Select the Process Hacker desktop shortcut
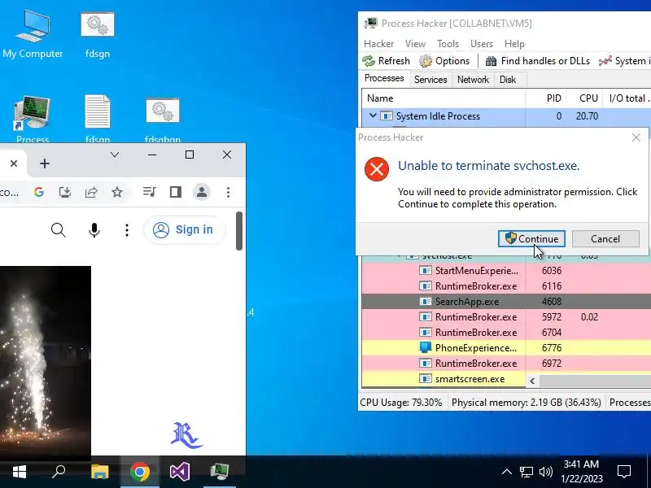The height and width of the screenshot is (488, 651). (x=33, y=120)
